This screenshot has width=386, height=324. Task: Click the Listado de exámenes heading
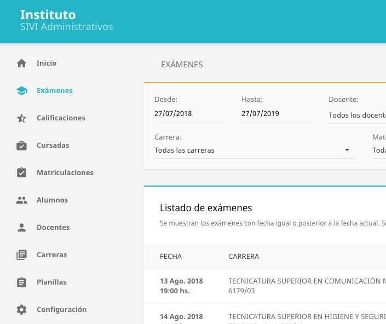pyautogui.click(x=206, y=208)
